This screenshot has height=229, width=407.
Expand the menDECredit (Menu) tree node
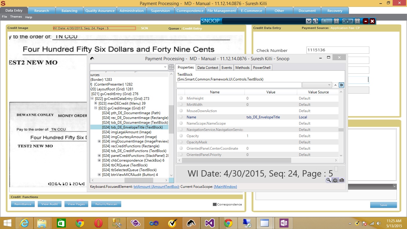pyautogui.click(x=96, y=103)
